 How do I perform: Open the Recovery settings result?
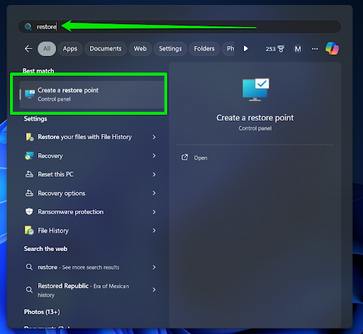tap(91, 156)
